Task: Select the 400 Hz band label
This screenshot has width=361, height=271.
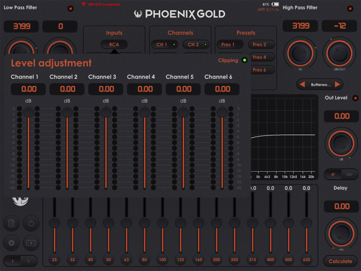Action: tap(271, 260)
